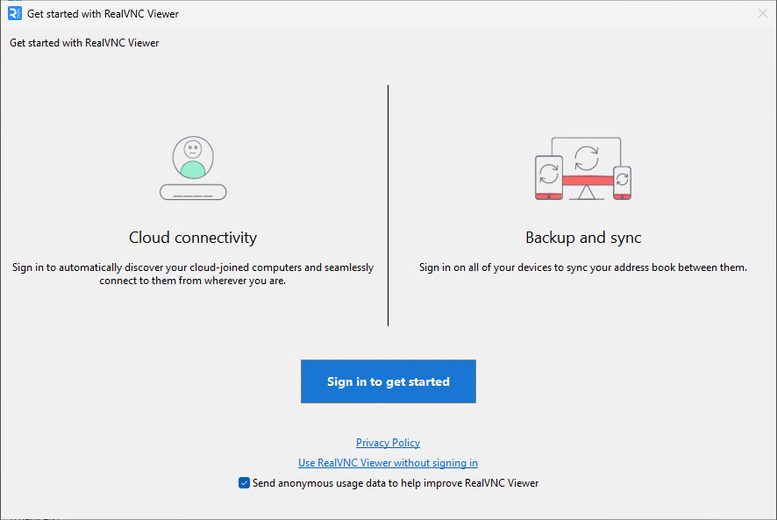Click the tablet device in the sync illustration

tap(549, 176)
